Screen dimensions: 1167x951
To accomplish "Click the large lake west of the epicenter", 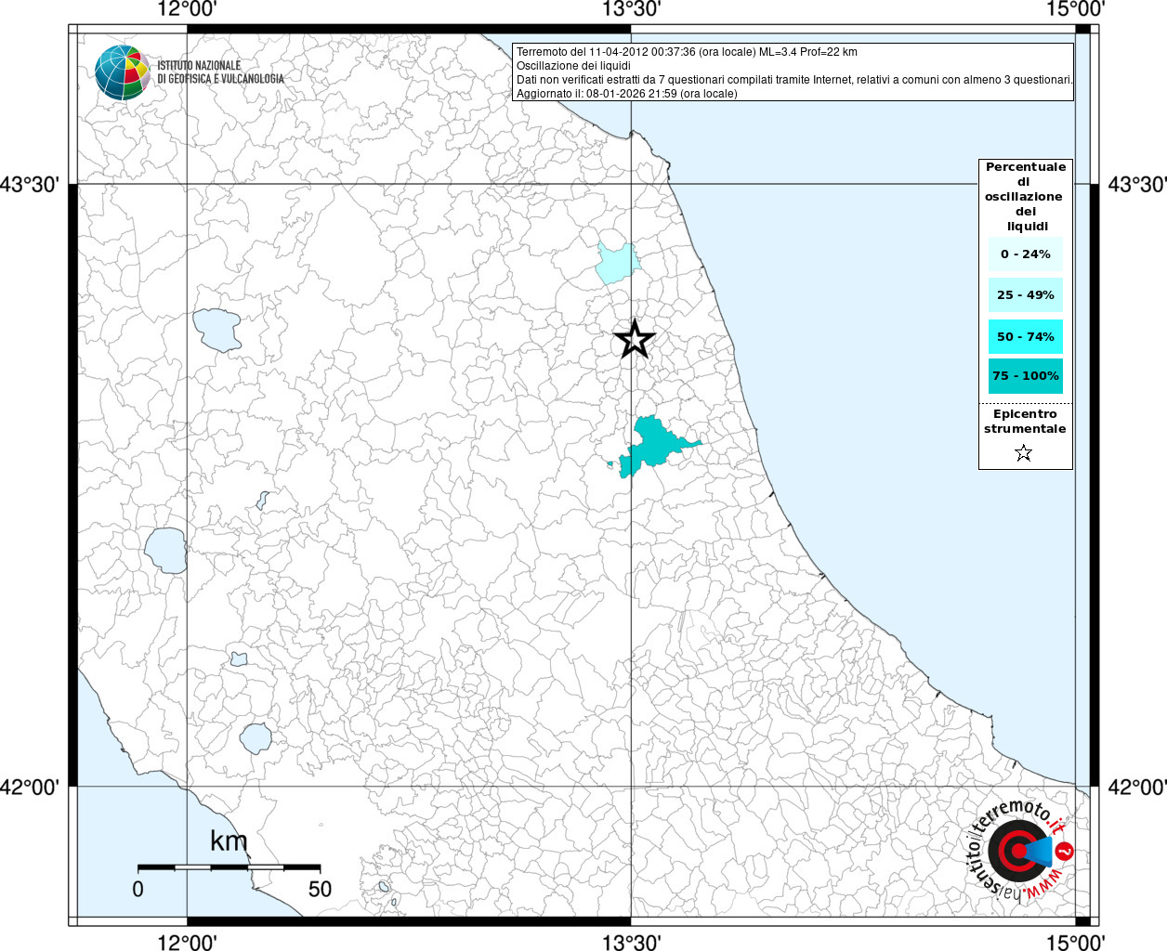I will pyautogui.click(x=217, y=330).
